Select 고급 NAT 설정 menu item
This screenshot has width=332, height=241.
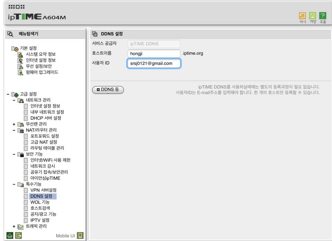coord(44,142)
